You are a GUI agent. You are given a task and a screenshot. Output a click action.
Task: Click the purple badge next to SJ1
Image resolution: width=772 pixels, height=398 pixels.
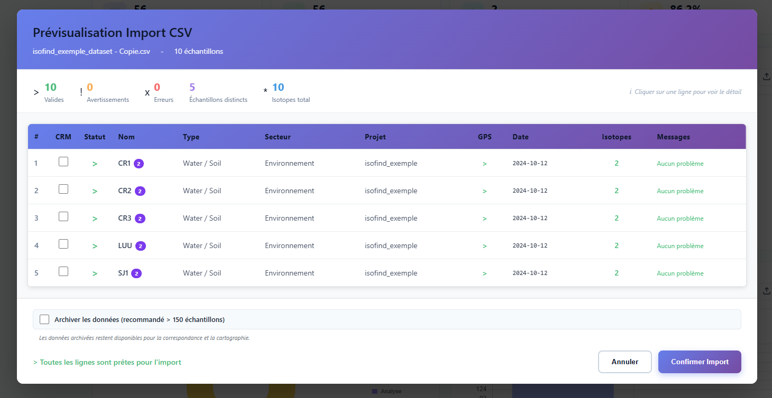pos(136,273)
